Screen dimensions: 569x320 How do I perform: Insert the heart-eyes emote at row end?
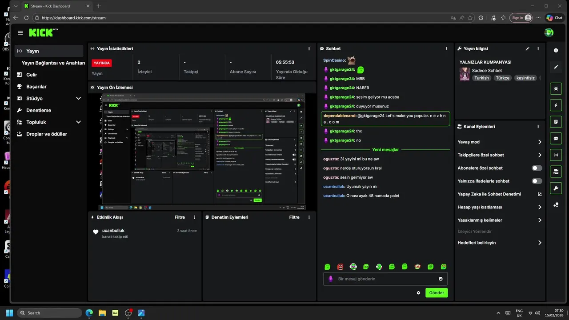click(444, 267)
